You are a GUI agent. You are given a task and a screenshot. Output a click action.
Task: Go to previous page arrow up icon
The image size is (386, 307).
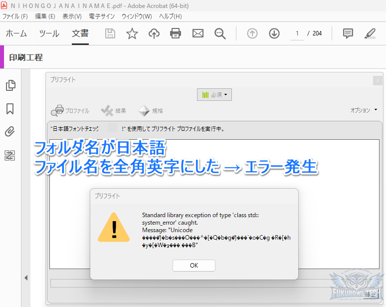pos(252,33)
